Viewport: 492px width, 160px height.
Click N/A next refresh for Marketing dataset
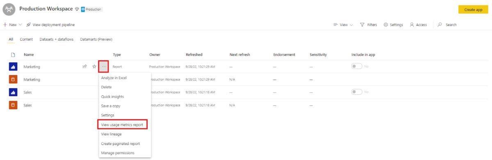pos(232,80)
